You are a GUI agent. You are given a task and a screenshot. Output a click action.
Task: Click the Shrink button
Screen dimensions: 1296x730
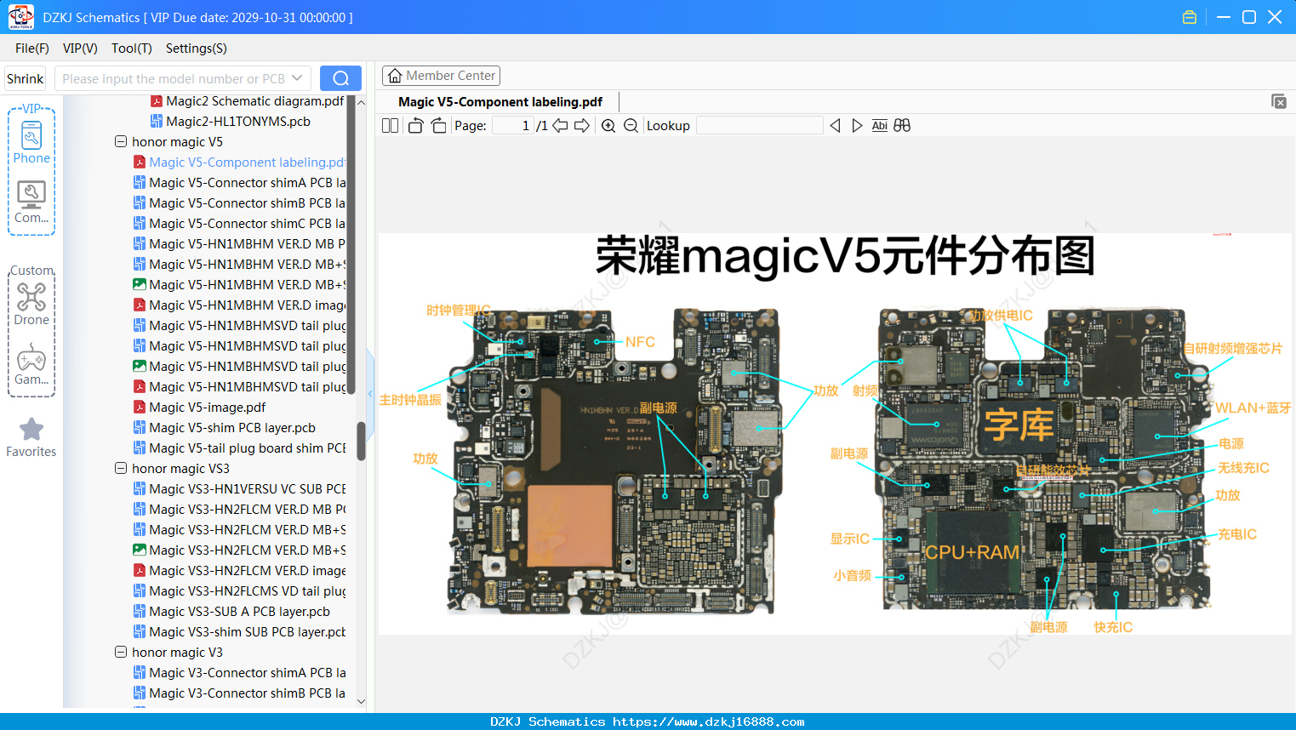(25, 78)
